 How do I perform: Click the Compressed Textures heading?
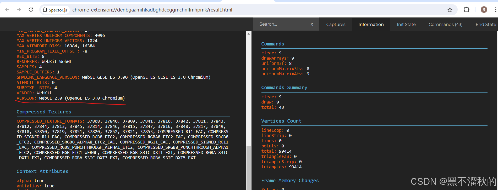pos(44,112)
